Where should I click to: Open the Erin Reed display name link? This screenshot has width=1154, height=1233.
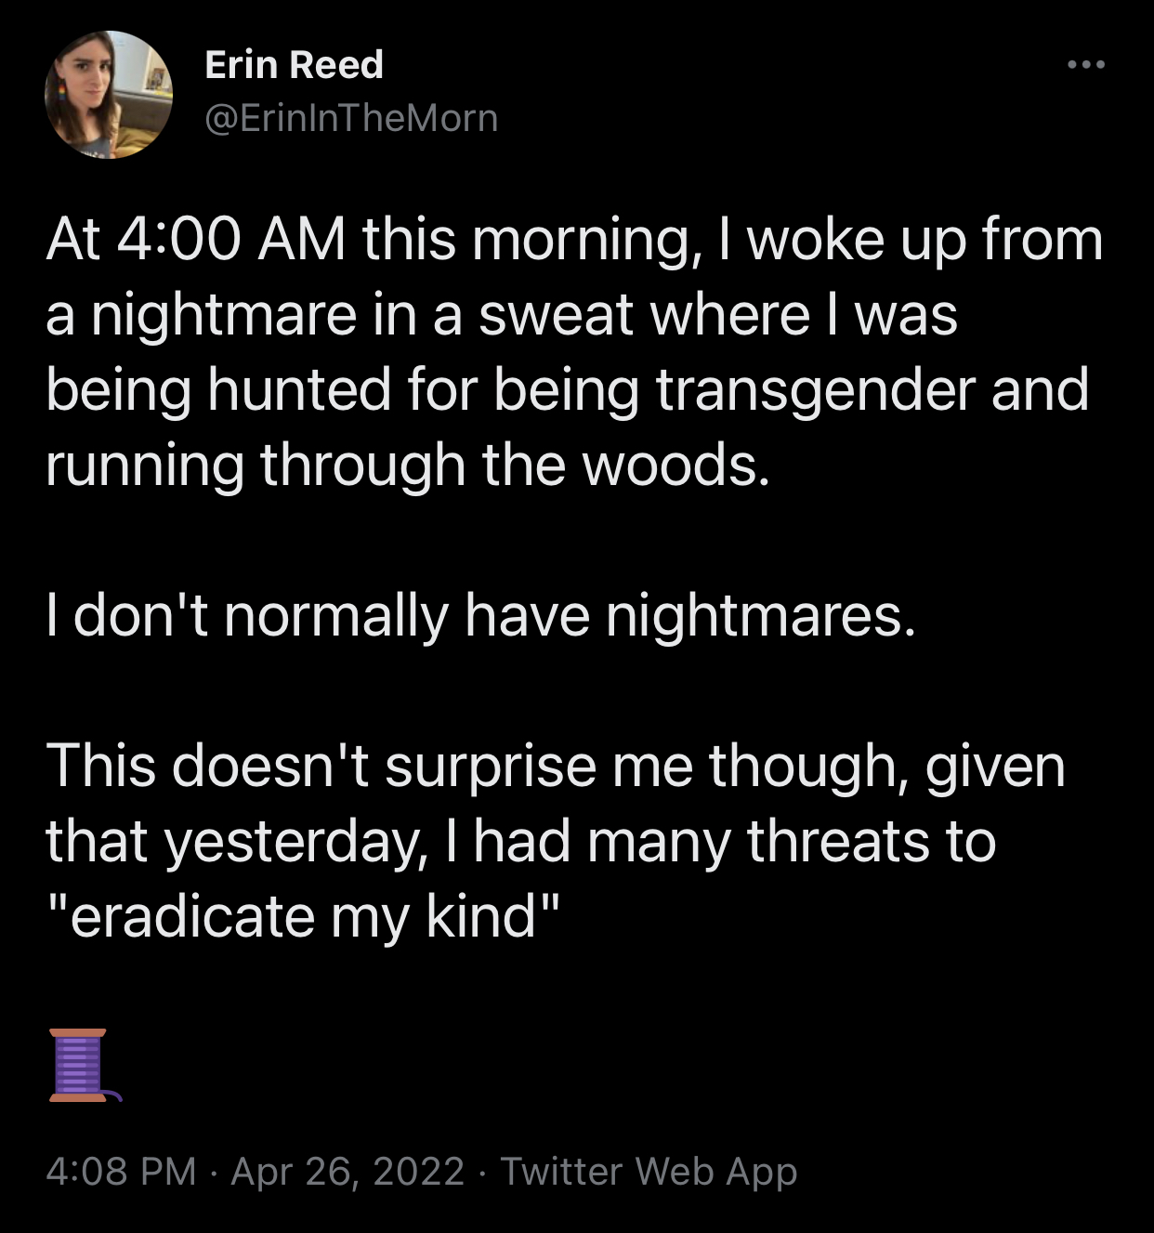click(x=294, y=65)
